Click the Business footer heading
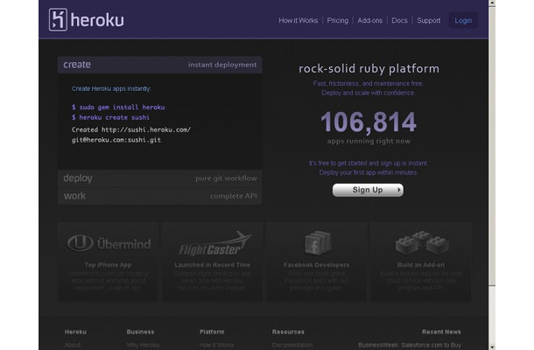This screenshot has height=350, width=534. (x=140, y=332)
